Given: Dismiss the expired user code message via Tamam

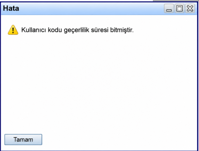Looking at the screenshot, I should click(23, 139).
